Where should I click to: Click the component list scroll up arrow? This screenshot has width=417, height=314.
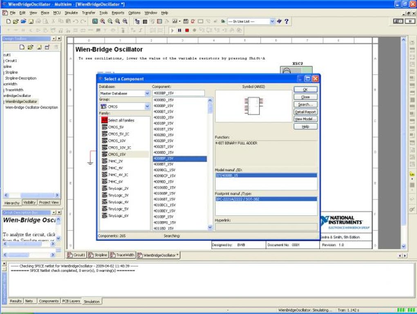tap(210, 100)
